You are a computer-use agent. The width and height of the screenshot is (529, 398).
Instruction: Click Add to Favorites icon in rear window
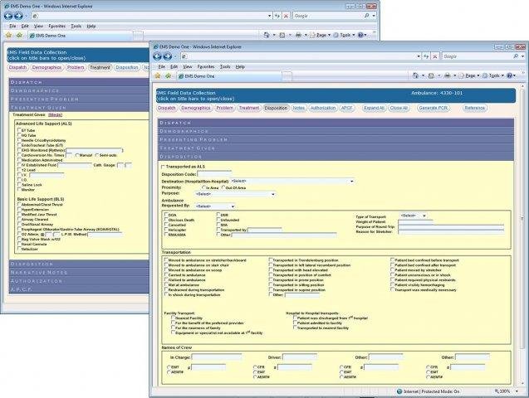pyautogui.click(x=19, y=36)
